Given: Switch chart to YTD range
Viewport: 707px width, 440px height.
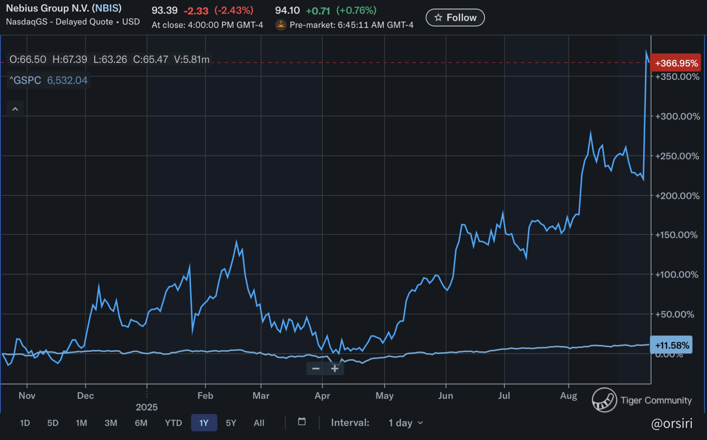Looking at the screenshot, I should point(173,423).
